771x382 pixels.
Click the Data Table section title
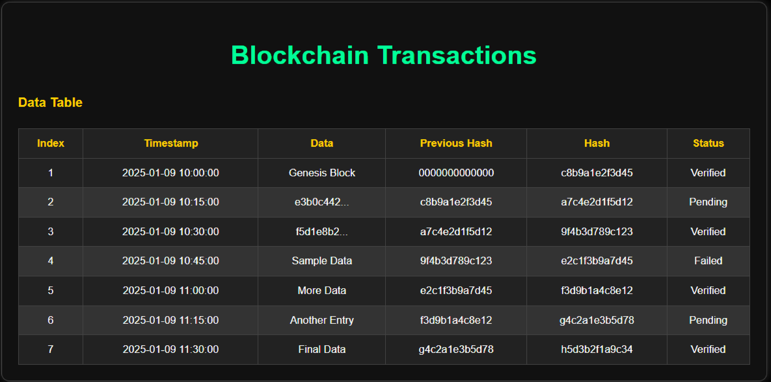[x=50, y=102]
